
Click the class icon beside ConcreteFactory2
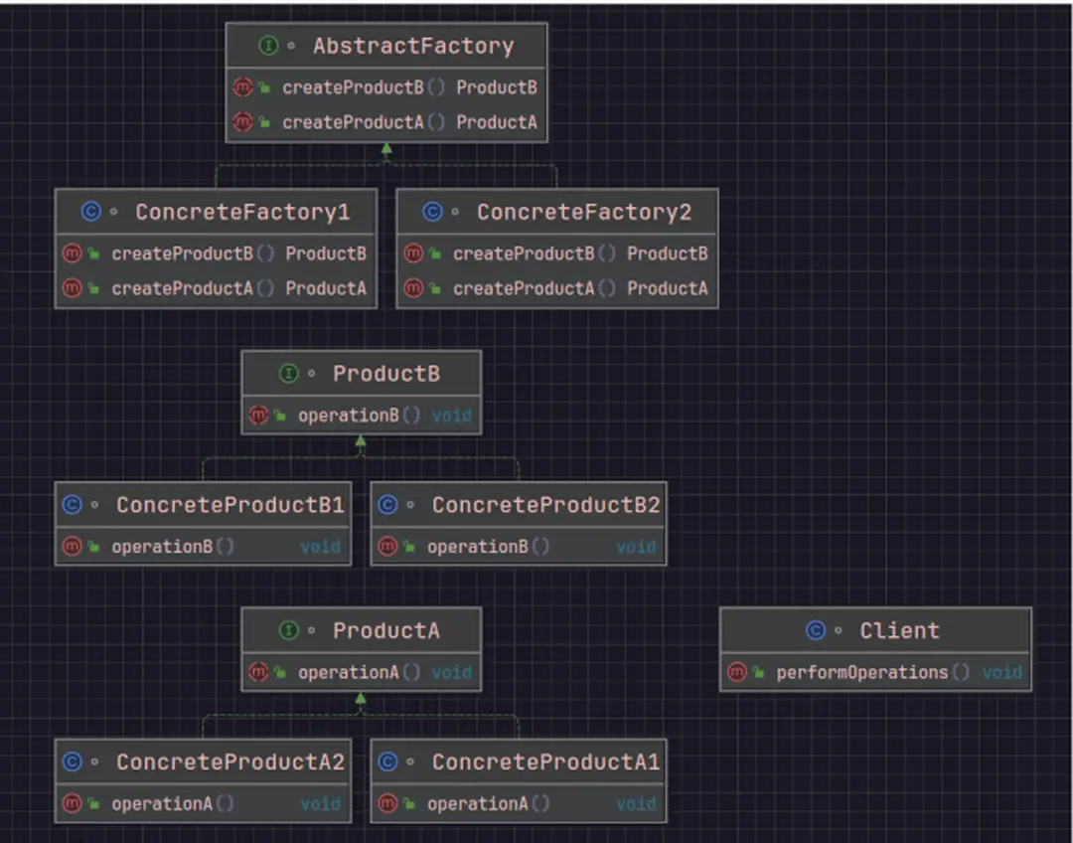click(432, 212)
